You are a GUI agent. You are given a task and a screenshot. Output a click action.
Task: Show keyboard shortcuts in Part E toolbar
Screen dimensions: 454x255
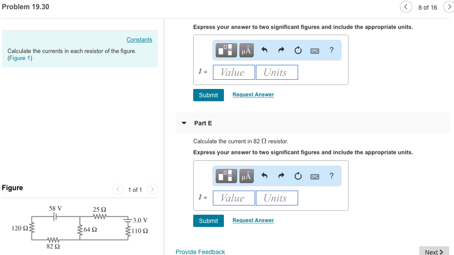tap(315, 176)
